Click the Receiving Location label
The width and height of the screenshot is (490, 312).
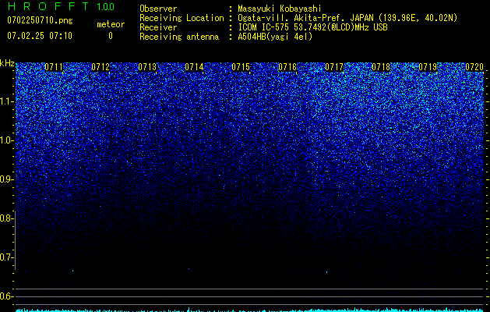coord(182,18)
